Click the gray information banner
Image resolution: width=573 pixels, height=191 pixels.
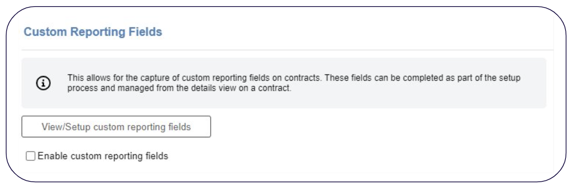284,83
